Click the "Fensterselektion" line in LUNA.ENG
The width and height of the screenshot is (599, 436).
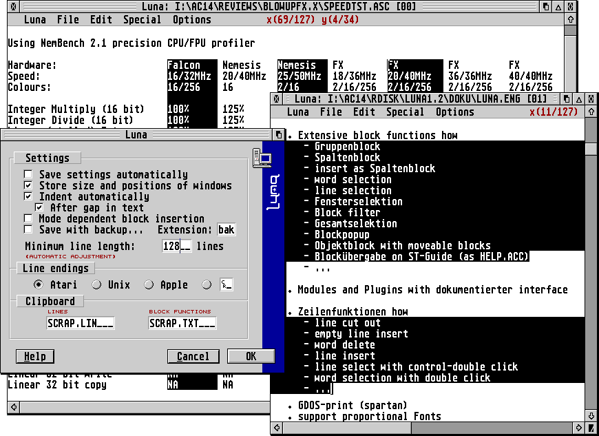click(x=358, y=201)
